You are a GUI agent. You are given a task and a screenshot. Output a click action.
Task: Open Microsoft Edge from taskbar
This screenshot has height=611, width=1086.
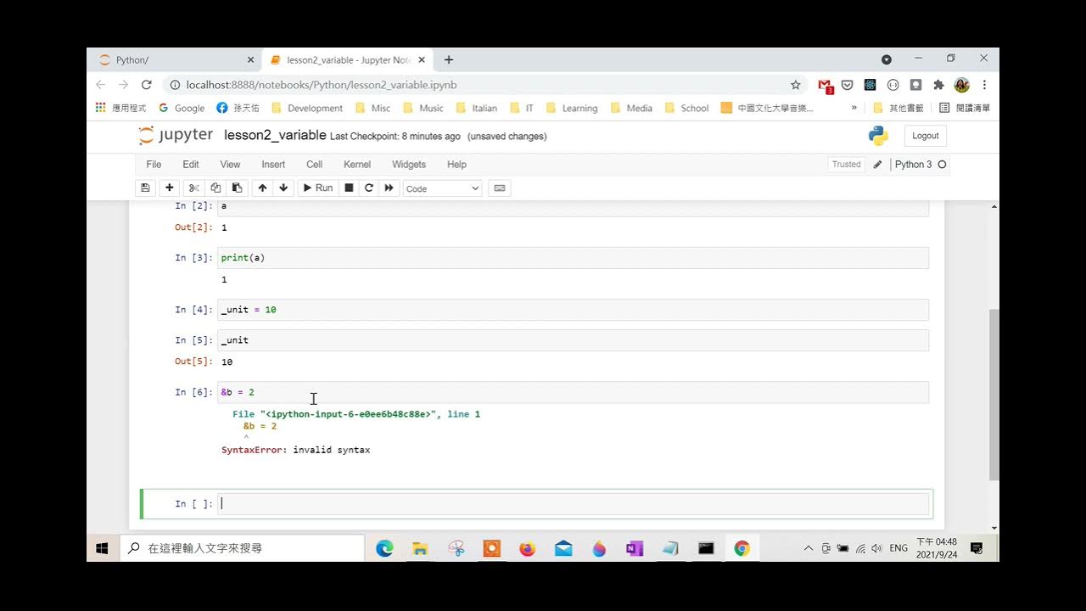point(384,548)
